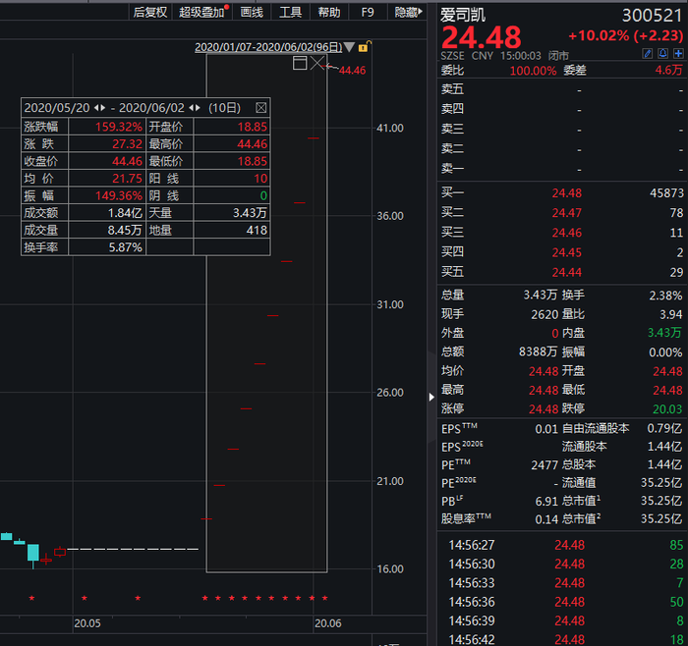Expand the 隐藏 hide panel arrow
Image resolution: width=688 pixels, height=646 pixels.
[x=409, y=12]
